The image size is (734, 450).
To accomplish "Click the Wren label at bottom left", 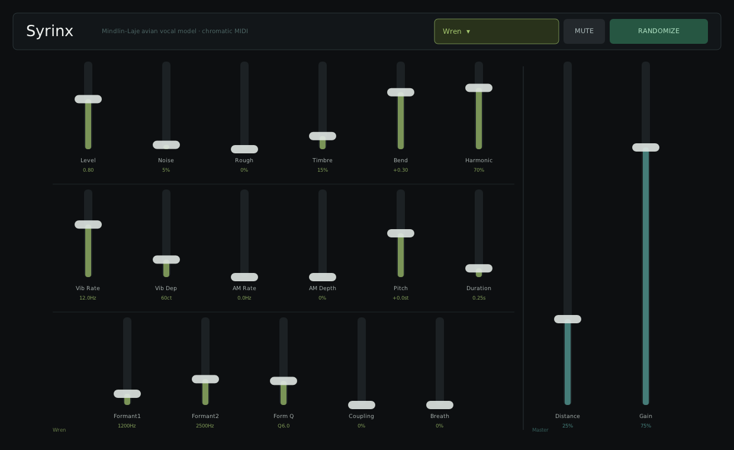I will 59,430.
